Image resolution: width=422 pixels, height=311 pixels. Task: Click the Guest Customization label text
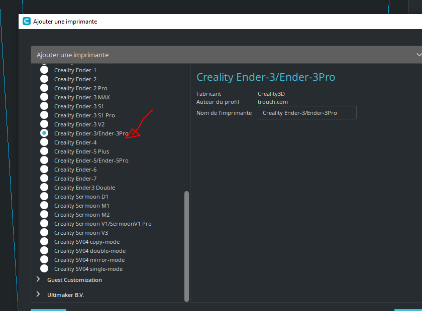[x=74, y=280]
